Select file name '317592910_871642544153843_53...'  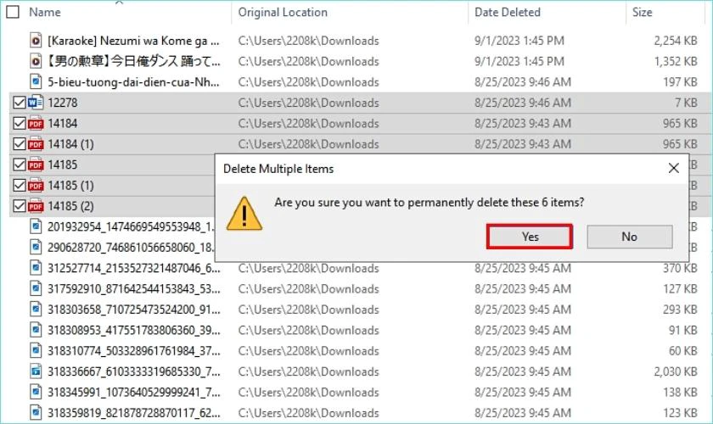[x=134, y=289]
